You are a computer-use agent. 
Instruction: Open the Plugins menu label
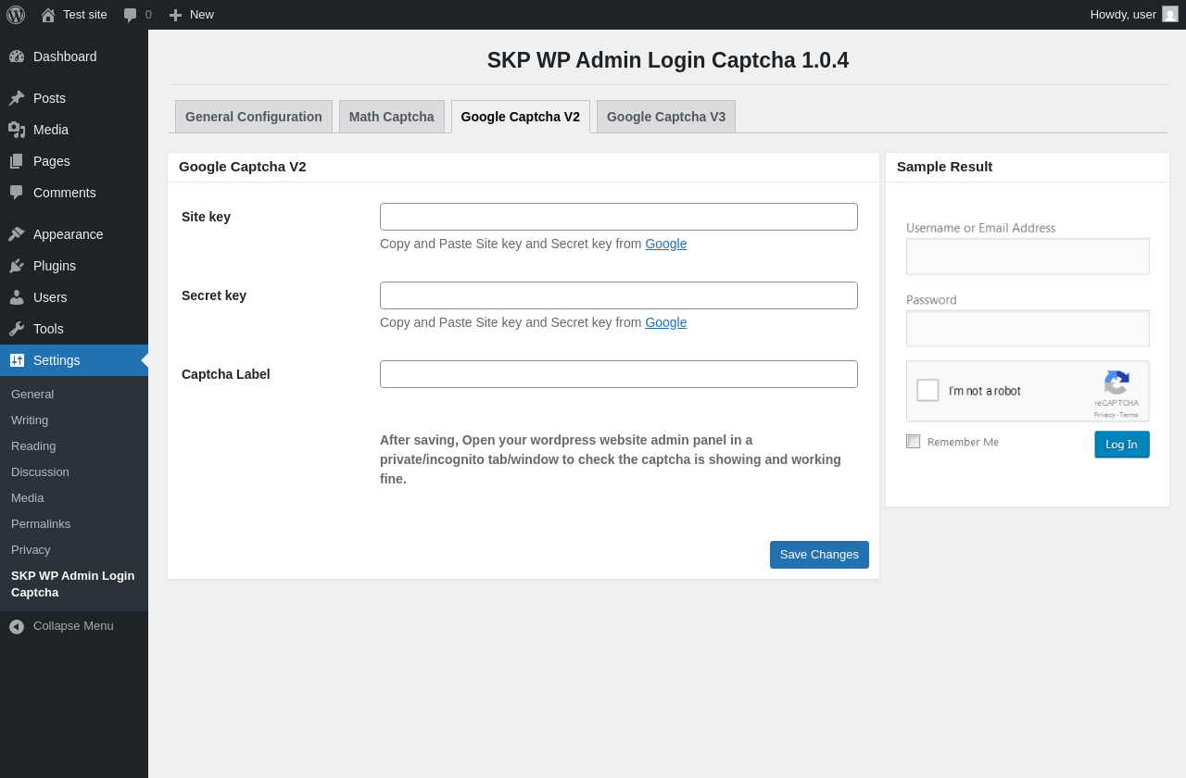tap(55, 266)
